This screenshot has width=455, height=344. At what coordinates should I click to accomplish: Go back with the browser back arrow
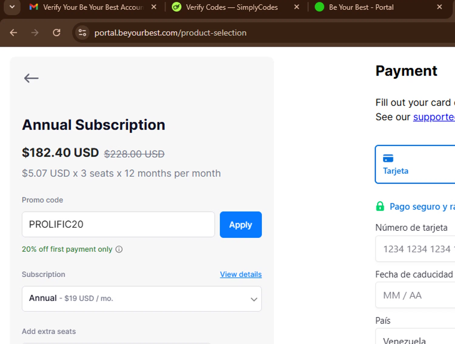coord(13,33)
